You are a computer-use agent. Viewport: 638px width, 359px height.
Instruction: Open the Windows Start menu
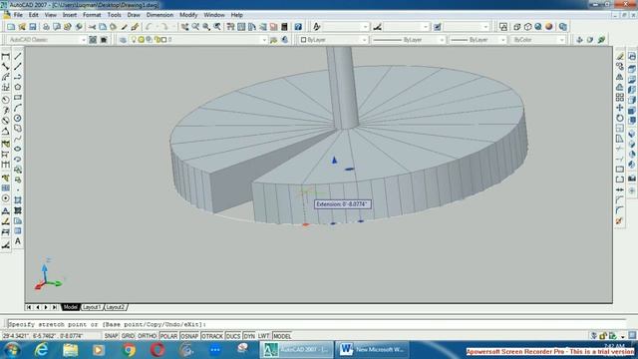click(x=12, y=350)
